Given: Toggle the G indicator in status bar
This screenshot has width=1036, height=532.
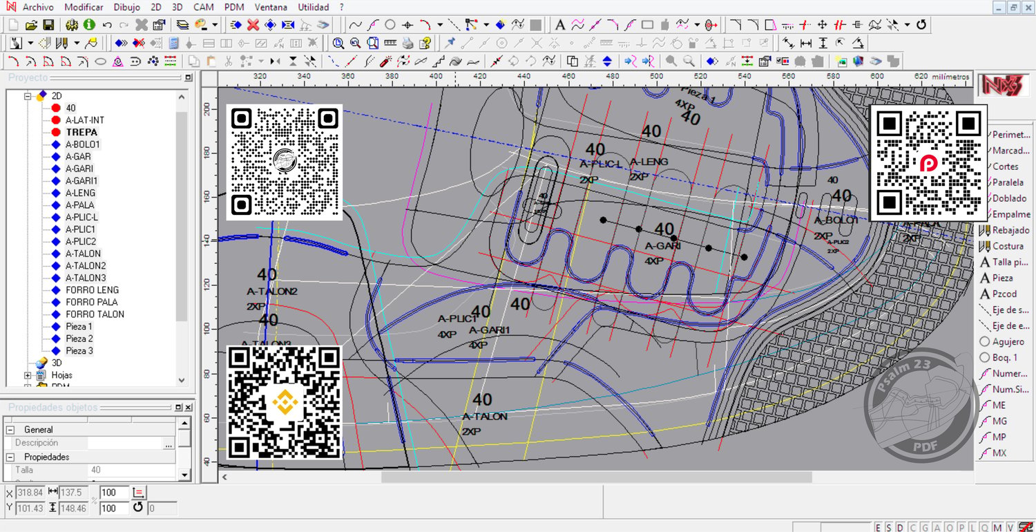Looking at the screenshot, I should tap(923, 527).
